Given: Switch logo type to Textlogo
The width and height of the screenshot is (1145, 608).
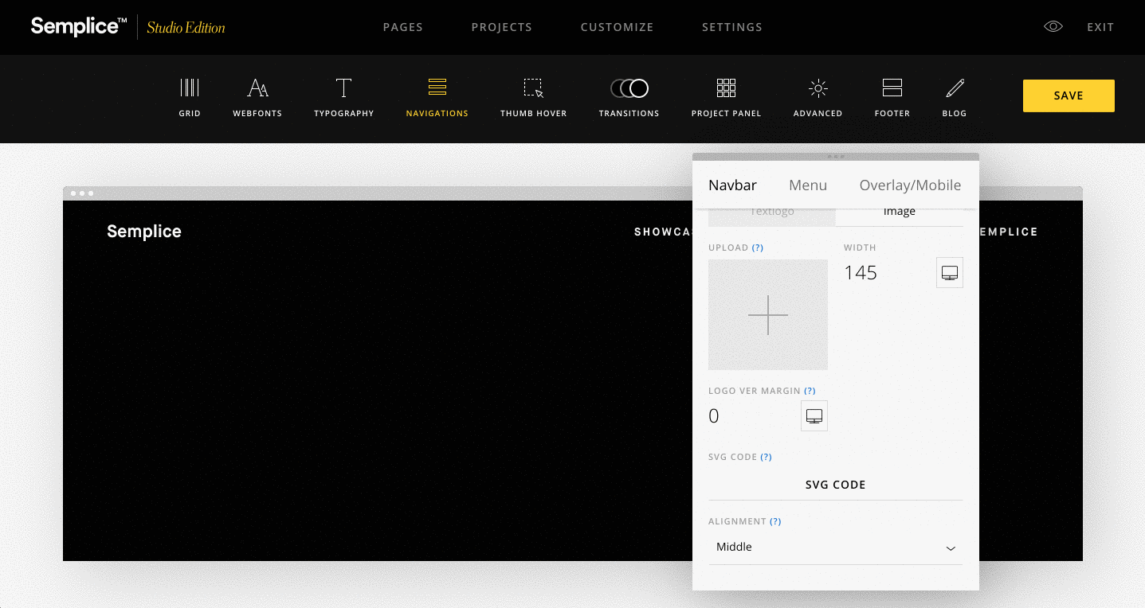Looking at the screenshot, I should click(x=771, y=211).
